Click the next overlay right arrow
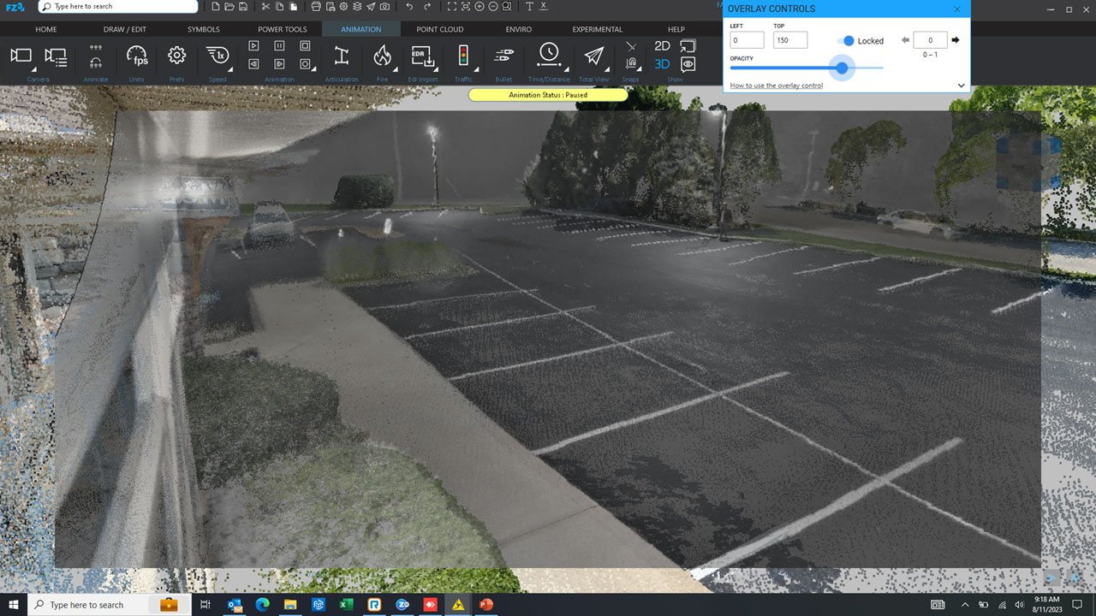Screen dimensions: 1096x616 pyautogui.click(x=956, y=40)
